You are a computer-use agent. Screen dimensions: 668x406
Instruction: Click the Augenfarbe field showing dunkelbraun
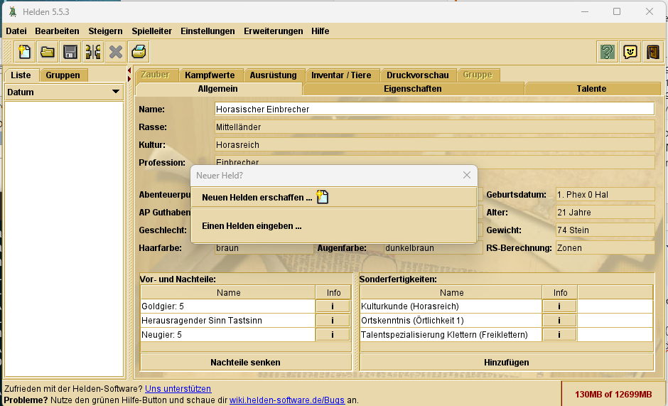[433, 248]
